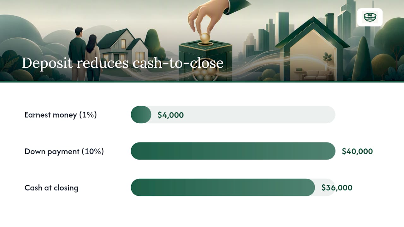Click the filled part of Earnest money bar
404x227 pixels.
(x=141, y=114)
